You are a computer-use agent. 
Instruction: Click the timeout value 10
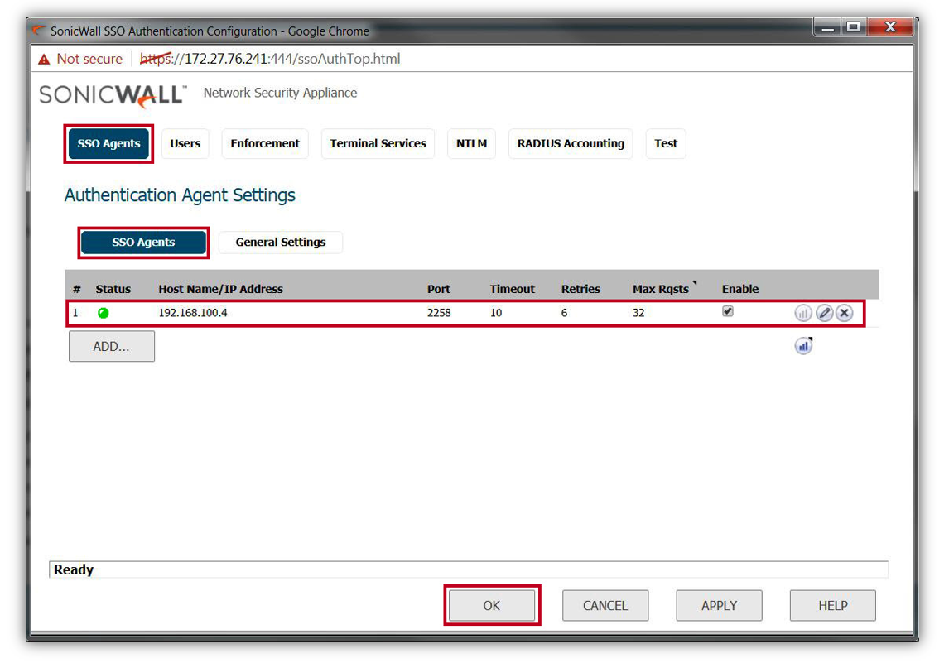coord(496,313)
